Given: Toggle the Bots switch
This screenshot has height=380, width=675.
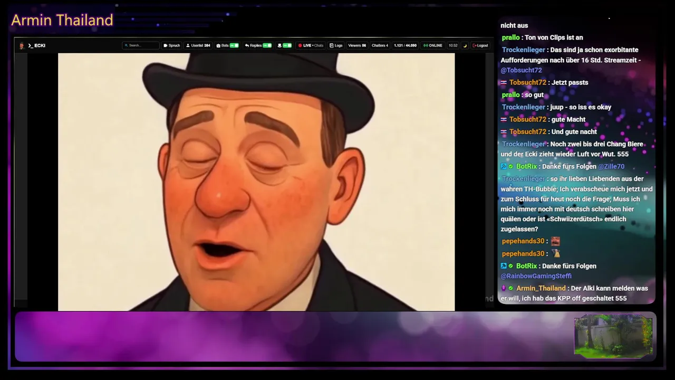Looking at the screenshot, I should [x=234, y=45].
